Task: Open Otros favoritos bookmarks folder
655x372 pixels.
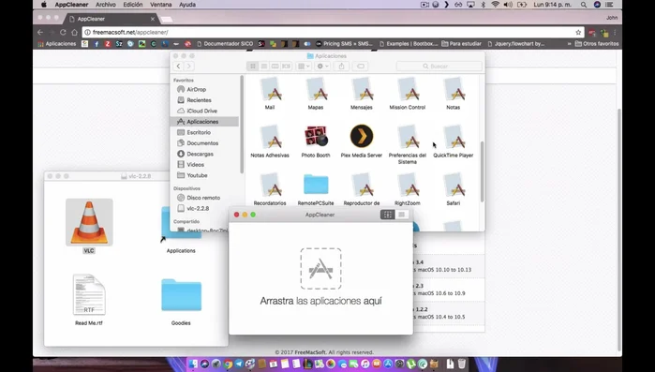Action: point(597,43)
